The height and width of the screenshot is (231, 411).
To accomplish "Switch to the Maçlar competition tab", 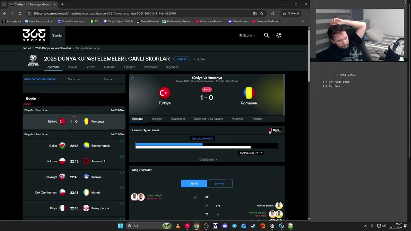I will tap(72, 67).
